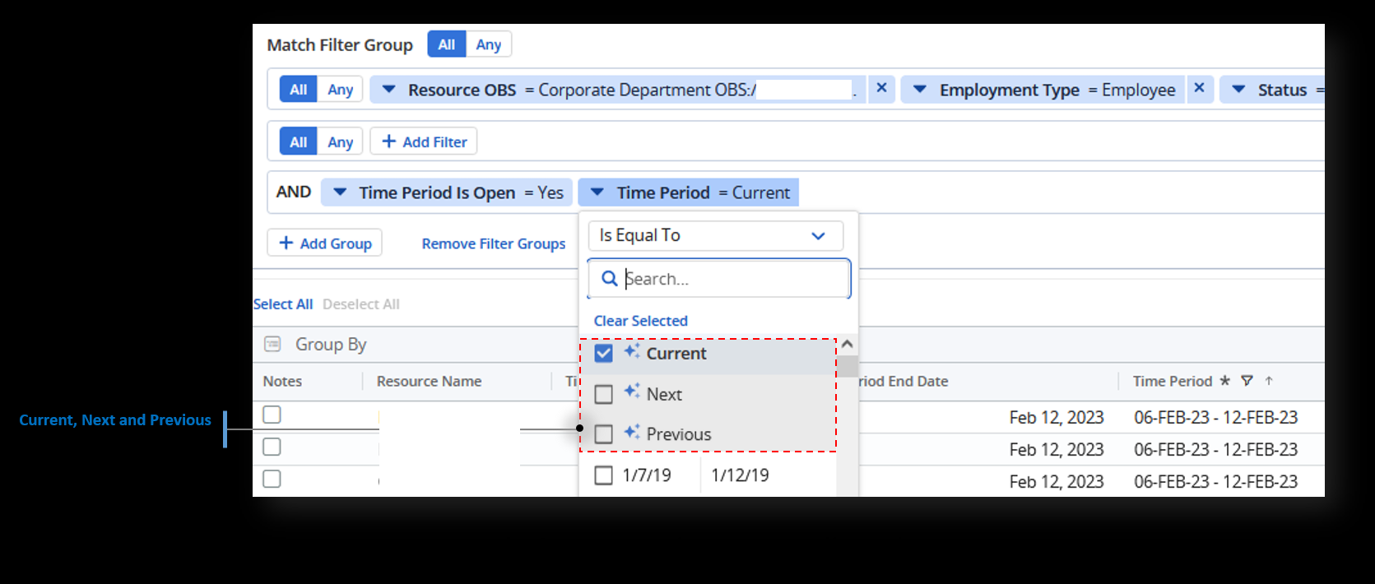Click Clear Selected link
Image resolution: width=1375 pixels, height=584 pixels.
[641, 321]
